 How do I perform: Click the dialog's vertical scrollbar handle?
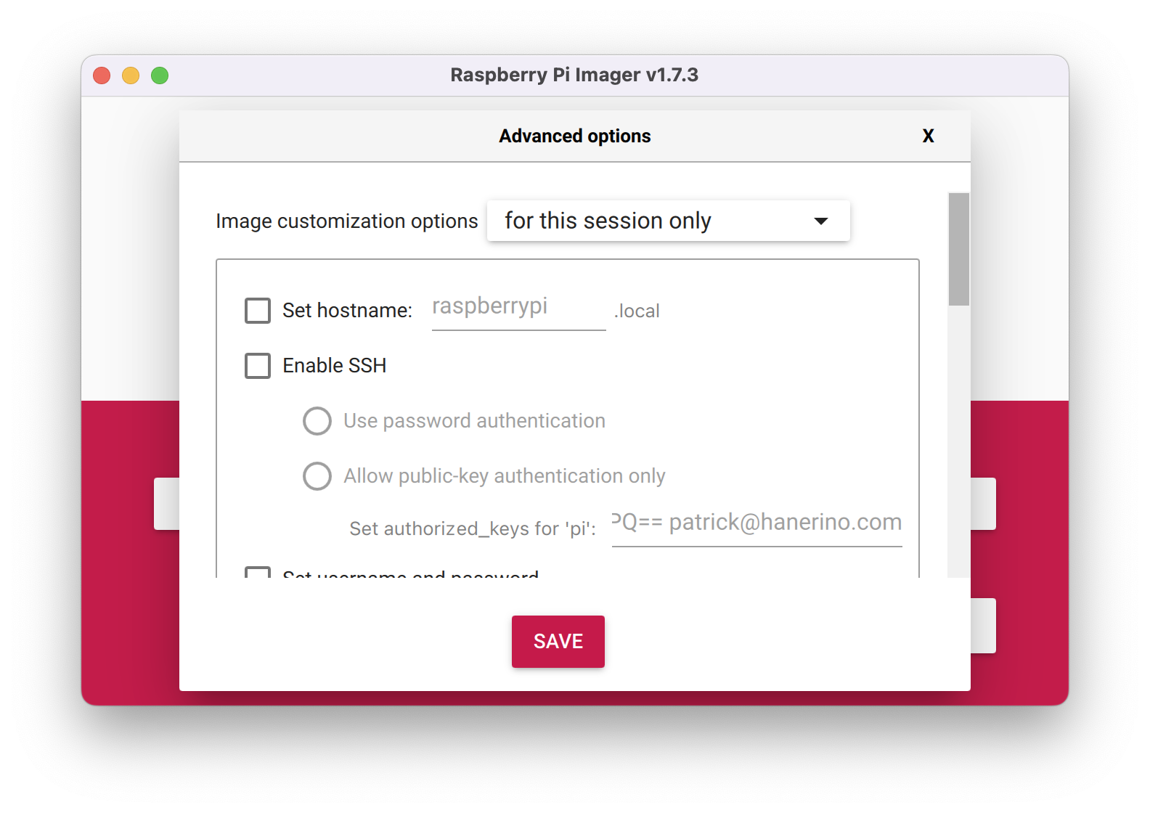pyautogui.click(x=959, y=249)
